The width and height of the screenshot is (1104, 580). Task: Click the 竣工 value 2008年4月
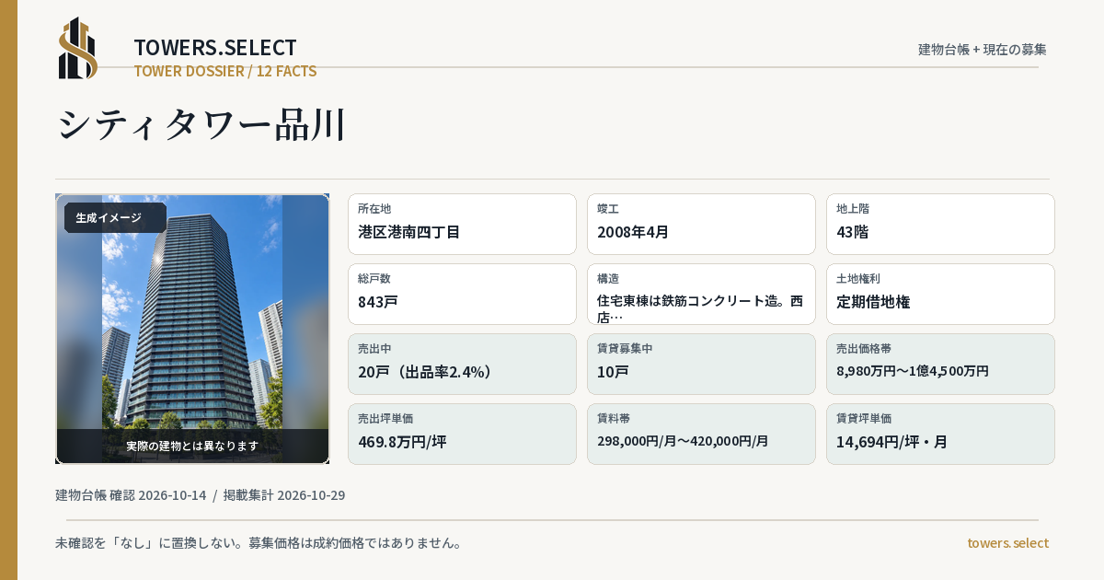point(633,232)
